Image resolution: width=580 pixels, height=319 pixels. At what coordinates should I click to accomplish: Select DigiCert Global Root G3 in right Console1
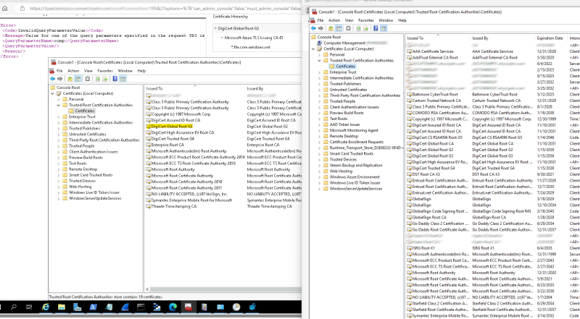coord(433,156)
